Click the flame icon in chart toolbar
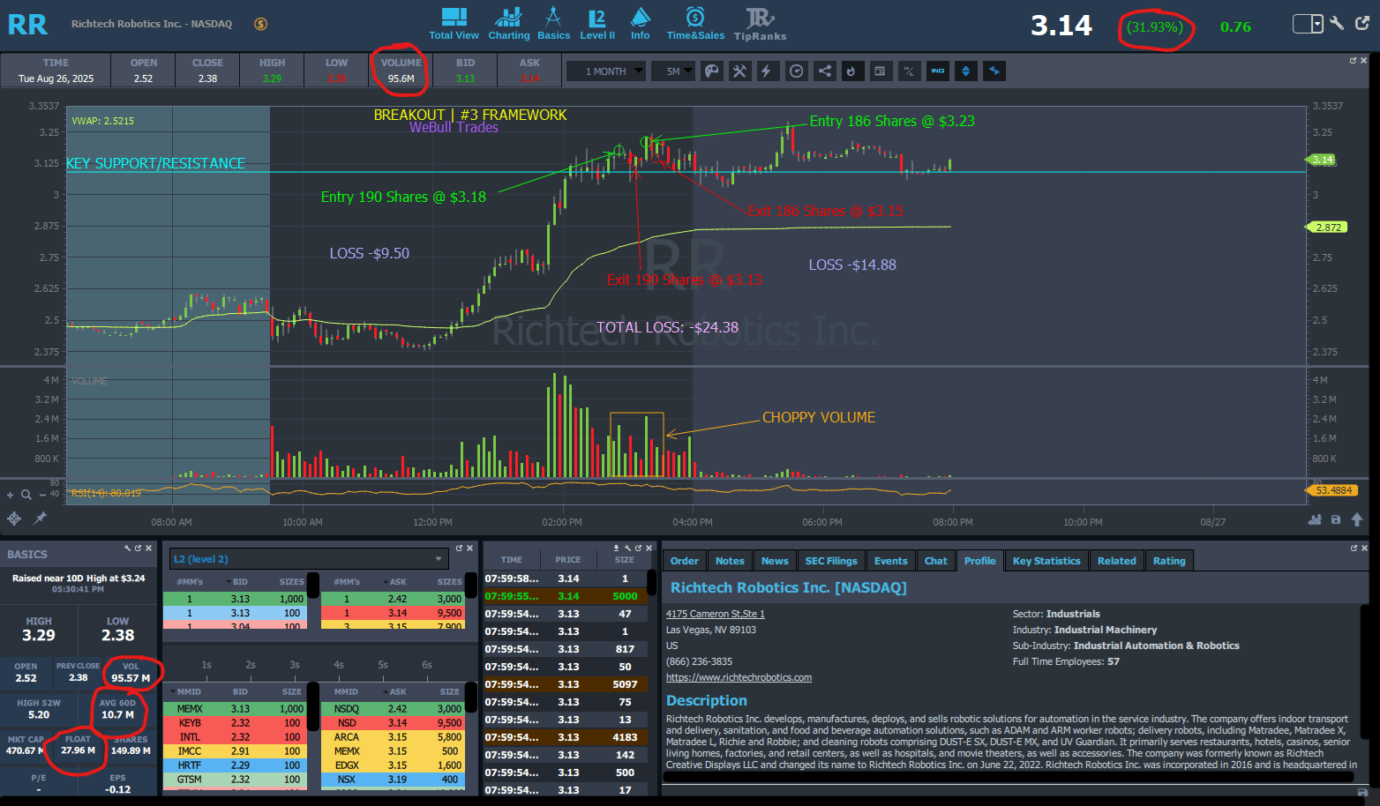Screen dimensions: 1380x806 pyautogui.click(x=851, y=71)
